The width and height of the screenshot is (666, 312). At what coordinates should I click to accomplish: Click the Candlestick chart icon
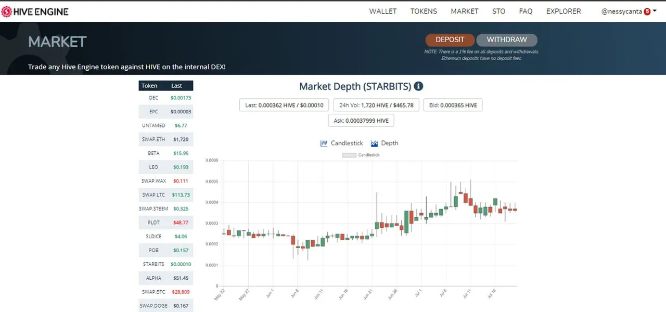[324, 143]
